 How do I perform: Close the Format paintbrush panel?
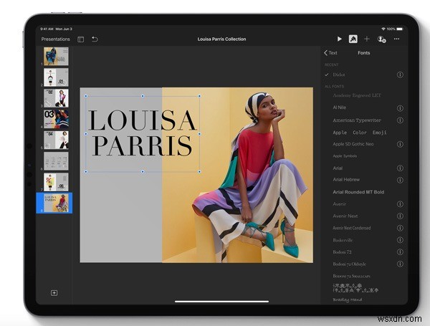point(353,39)
